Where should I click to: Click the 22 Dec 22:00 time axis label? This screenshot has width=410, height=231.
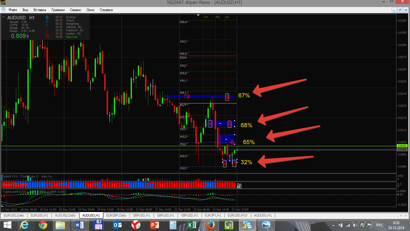click(x=183, y=209)
